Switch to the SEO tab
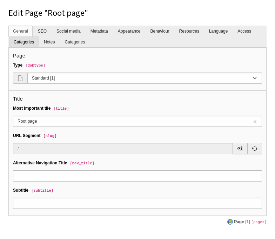 coord(42,31)
